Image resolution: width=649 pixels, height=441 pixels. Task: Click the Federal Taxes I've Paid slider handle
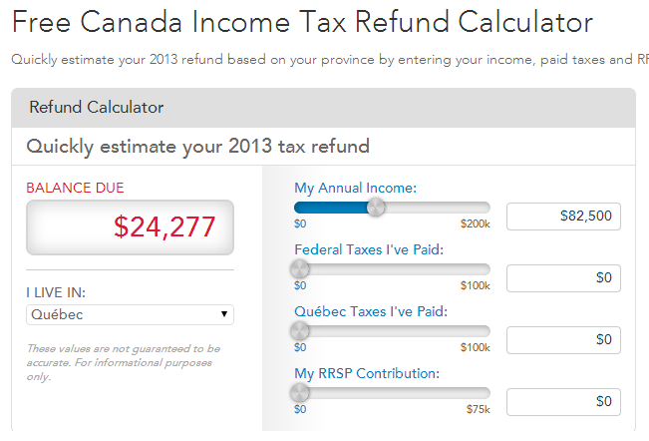point(299,268)
